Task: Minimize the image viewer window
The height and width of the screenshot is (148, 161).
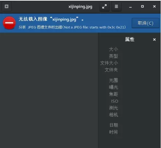Action: [x=130, y=7]
